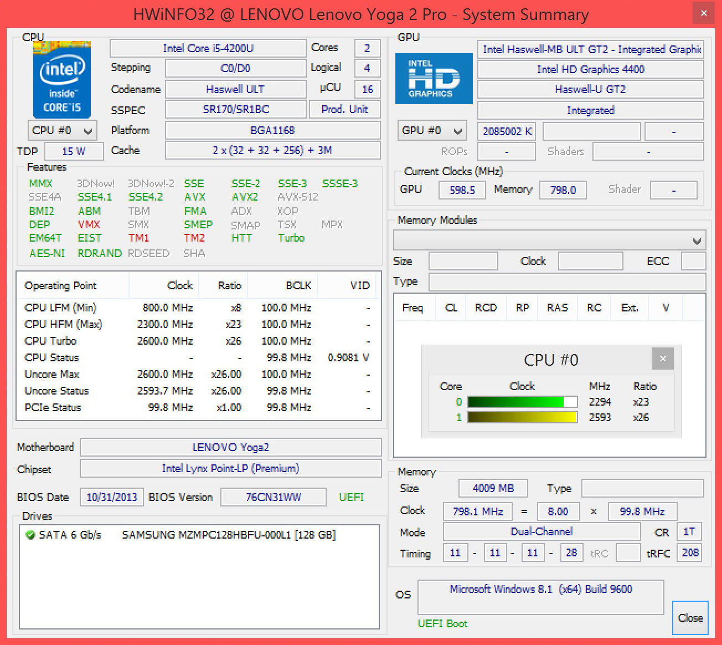Click the SSE4.1 feature flag
This screenshot has width=722, height=645.
pos(95,197)
